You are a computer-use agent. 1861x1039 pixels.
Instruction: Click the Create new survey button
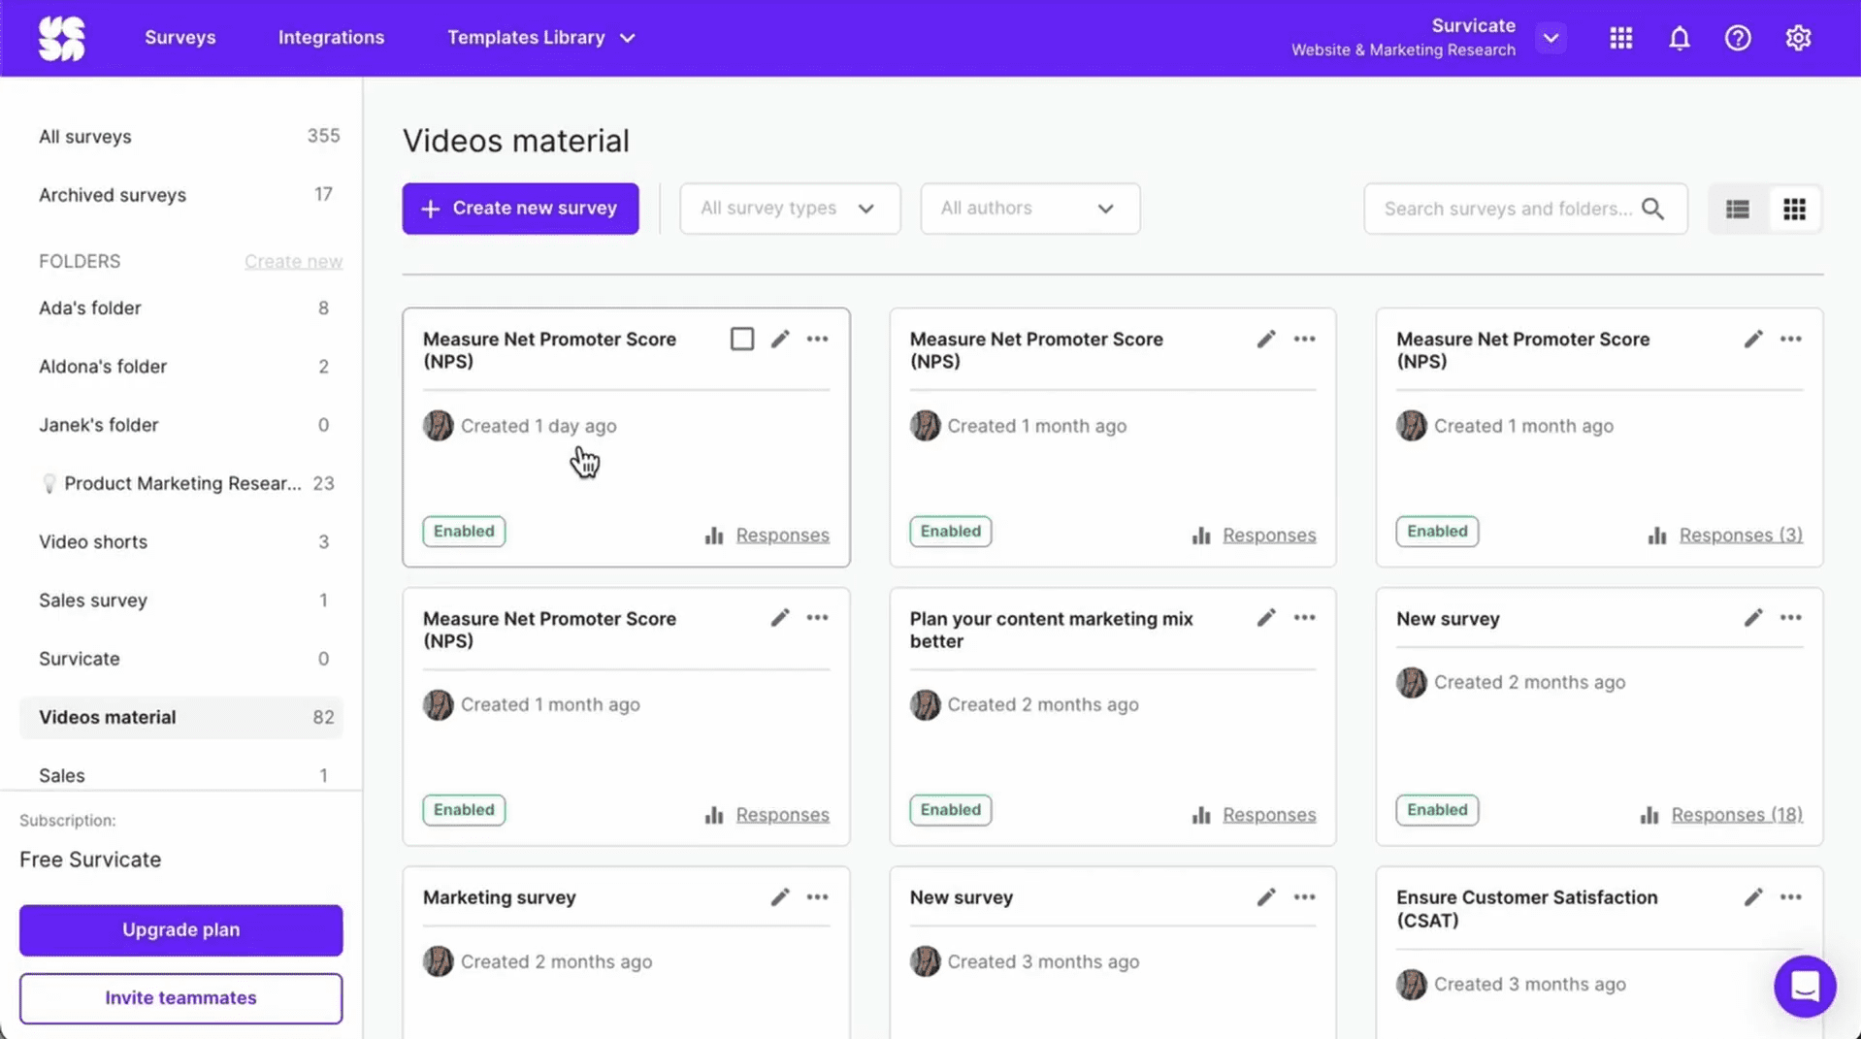[x=520, y=209]
